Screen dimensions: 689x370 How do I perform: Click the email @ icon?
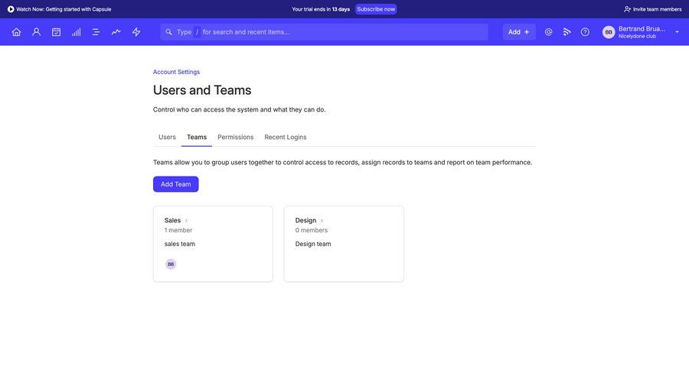(x=548, y=32)
